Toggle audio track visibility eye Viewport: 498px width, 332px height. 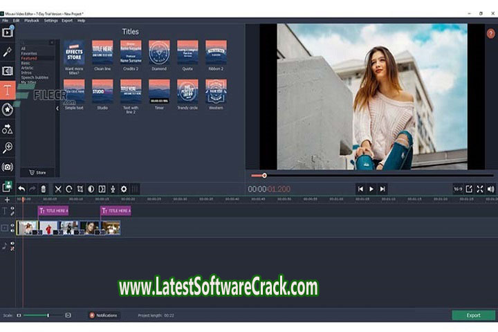point(12,243)
